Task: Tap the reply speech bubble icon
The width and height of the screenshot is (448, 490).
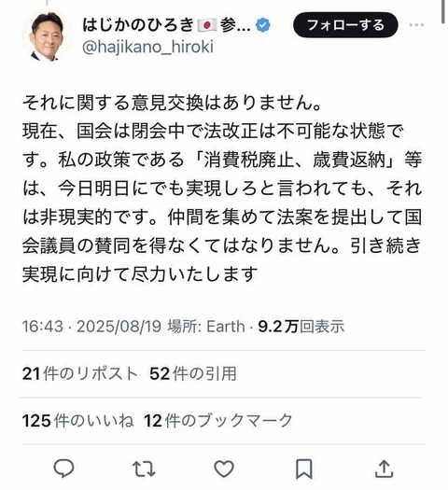Action: coord(63,469)
